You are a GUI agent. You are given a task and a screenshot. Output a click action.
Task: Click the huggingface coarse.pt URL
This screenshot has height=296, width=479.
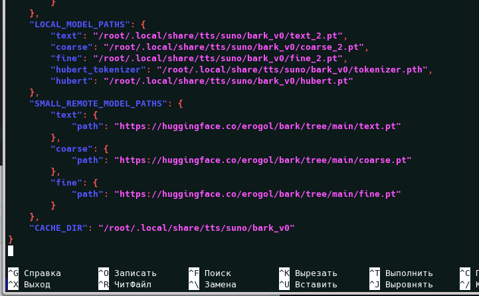[x=263, y=160]
